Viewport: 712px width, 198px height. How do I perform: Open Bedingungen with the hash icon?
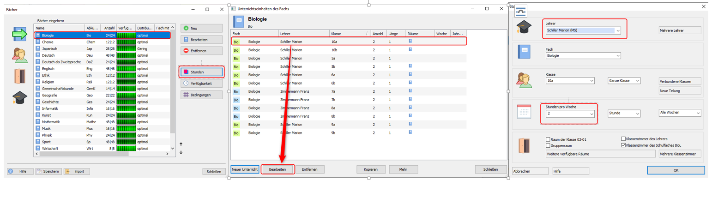tap(201, 95)
